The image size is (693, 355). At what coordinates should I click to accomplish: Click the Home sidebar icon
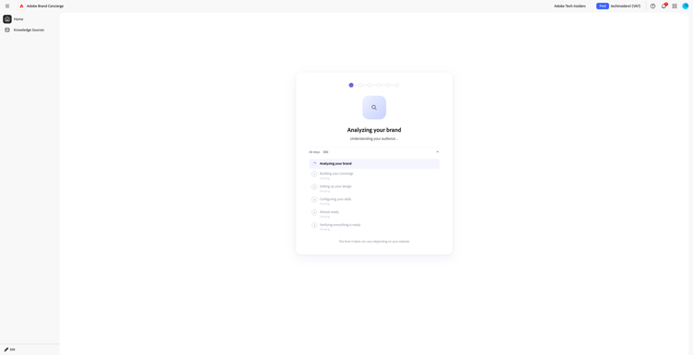point(7,19)
